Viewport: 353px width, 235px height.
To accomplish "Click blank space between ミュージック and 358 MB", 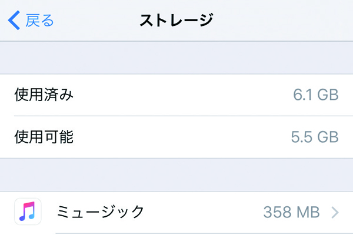I will (x=200, y=211).
